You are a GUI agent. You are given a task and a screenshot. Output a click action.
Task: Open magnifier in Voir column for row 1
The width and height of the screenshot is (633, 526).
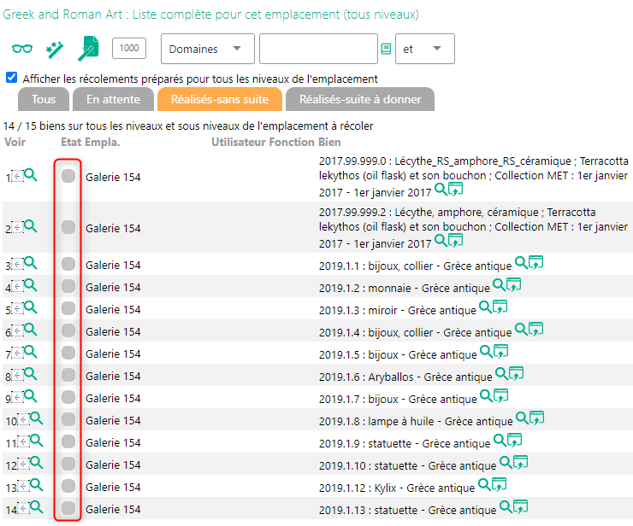(x=31, y=175)
